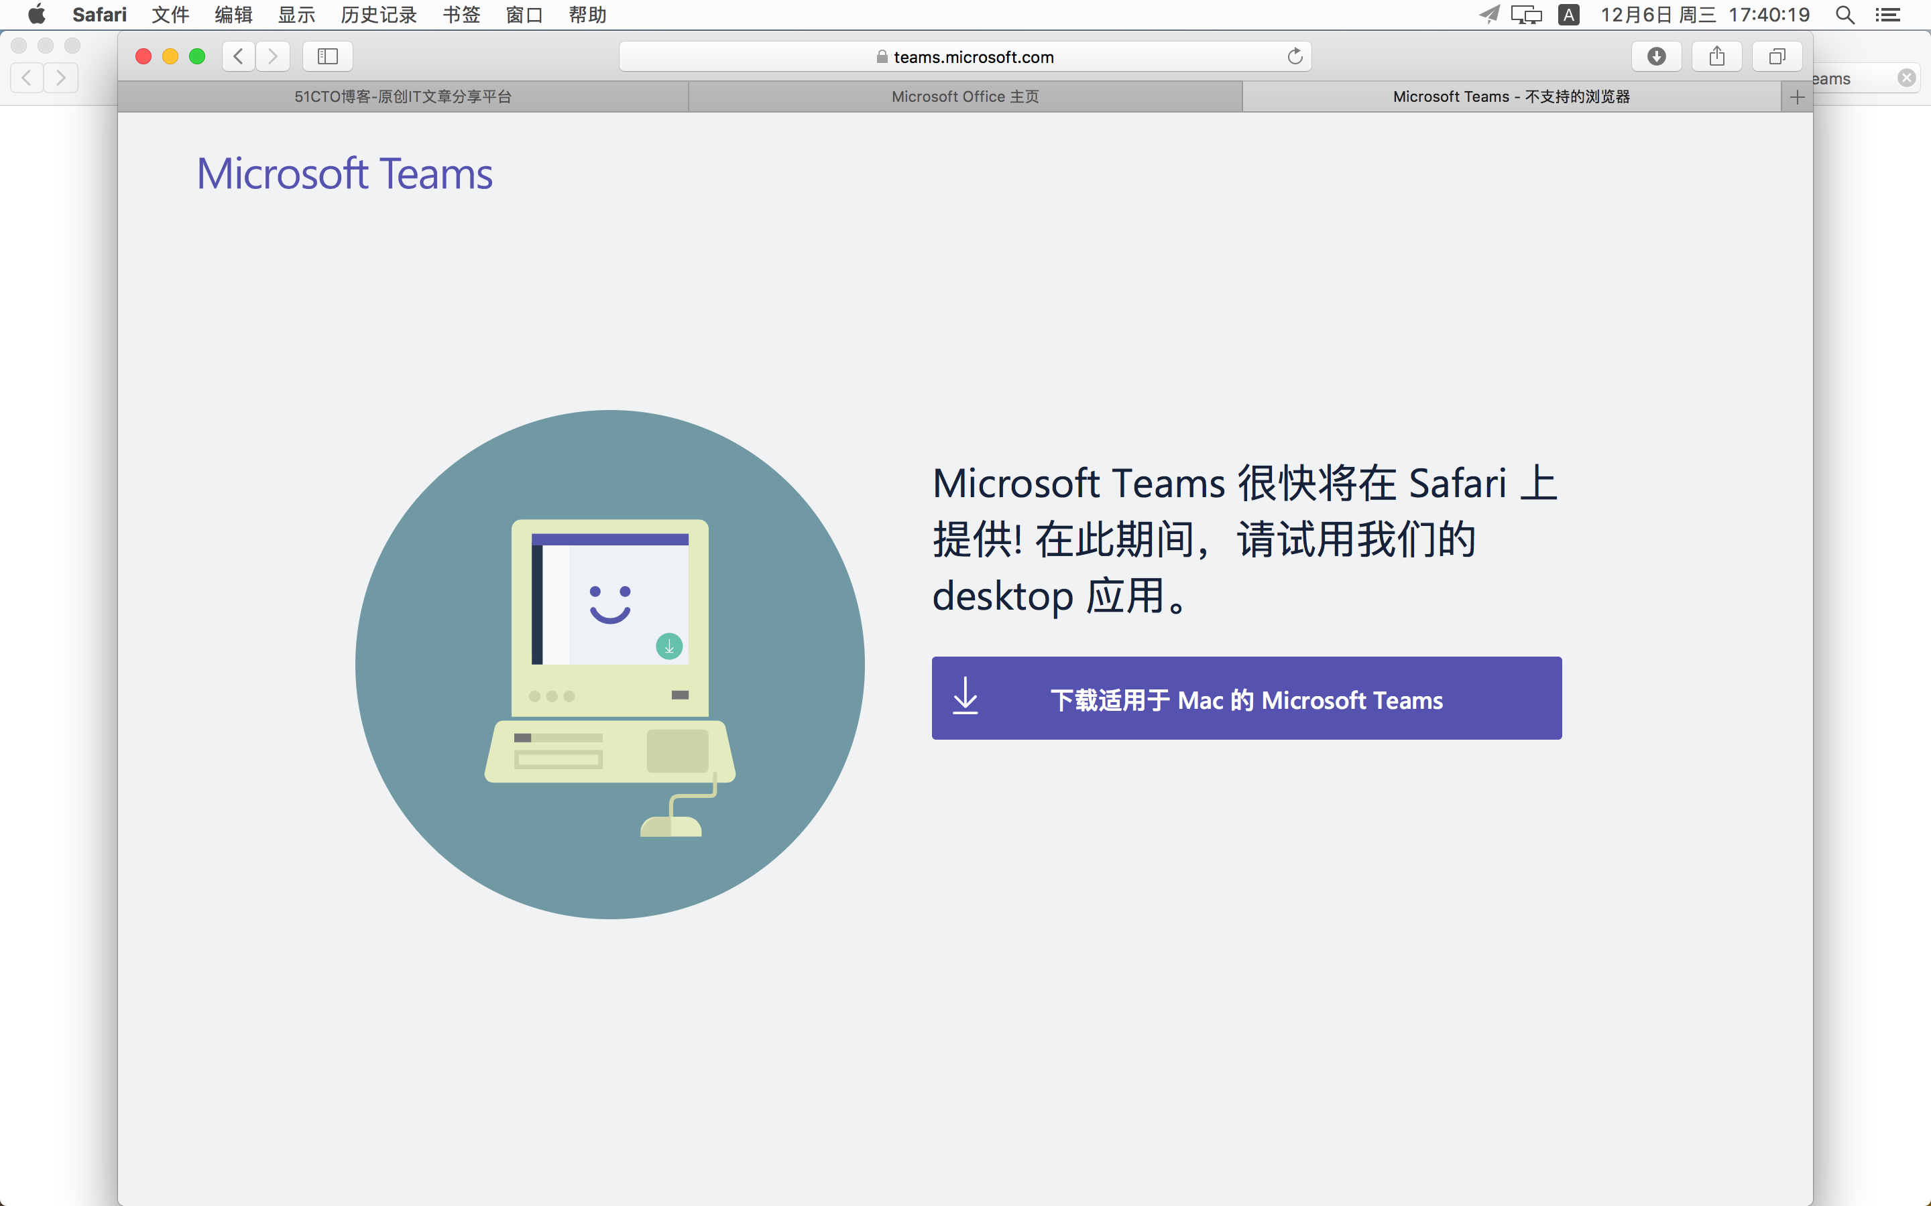Open Notification Center list icon
Image resolution: width=1931 pixels, height=1206 pixels.
pos(1888,14)
